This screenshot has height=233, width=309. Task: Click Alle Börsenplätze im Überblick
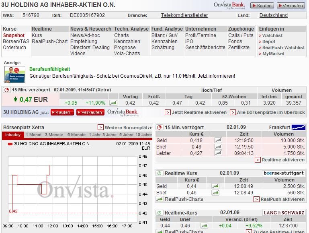(x=271, y=112)
